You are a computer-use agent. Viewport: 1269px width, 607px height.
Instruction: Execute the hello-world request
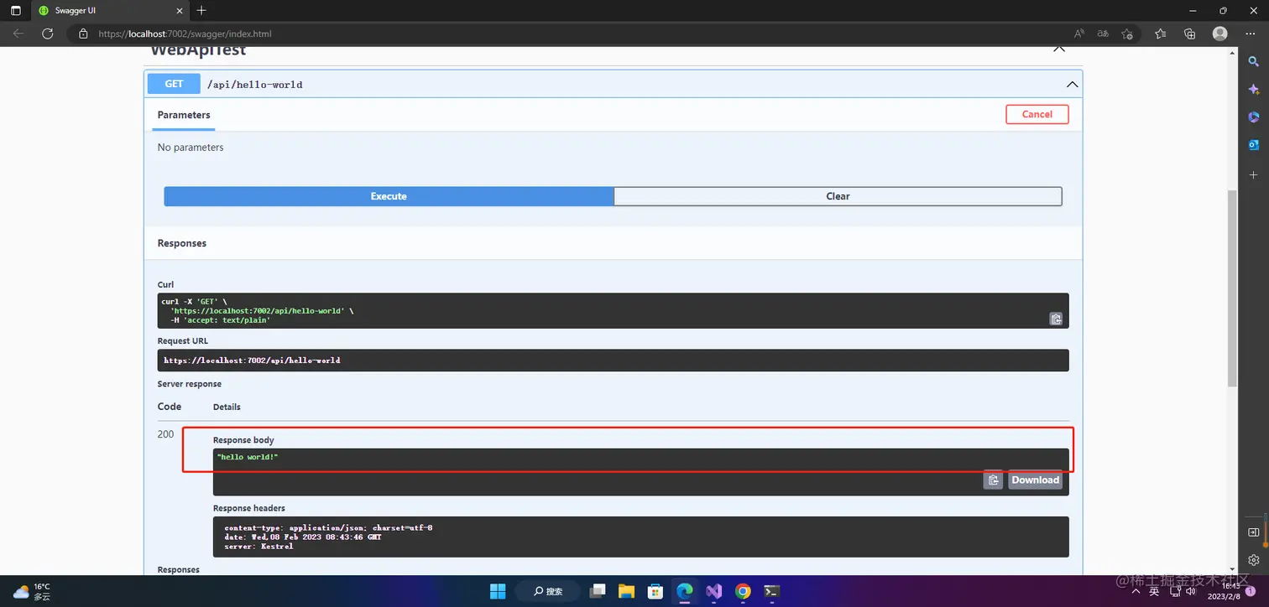pos(389,196)
